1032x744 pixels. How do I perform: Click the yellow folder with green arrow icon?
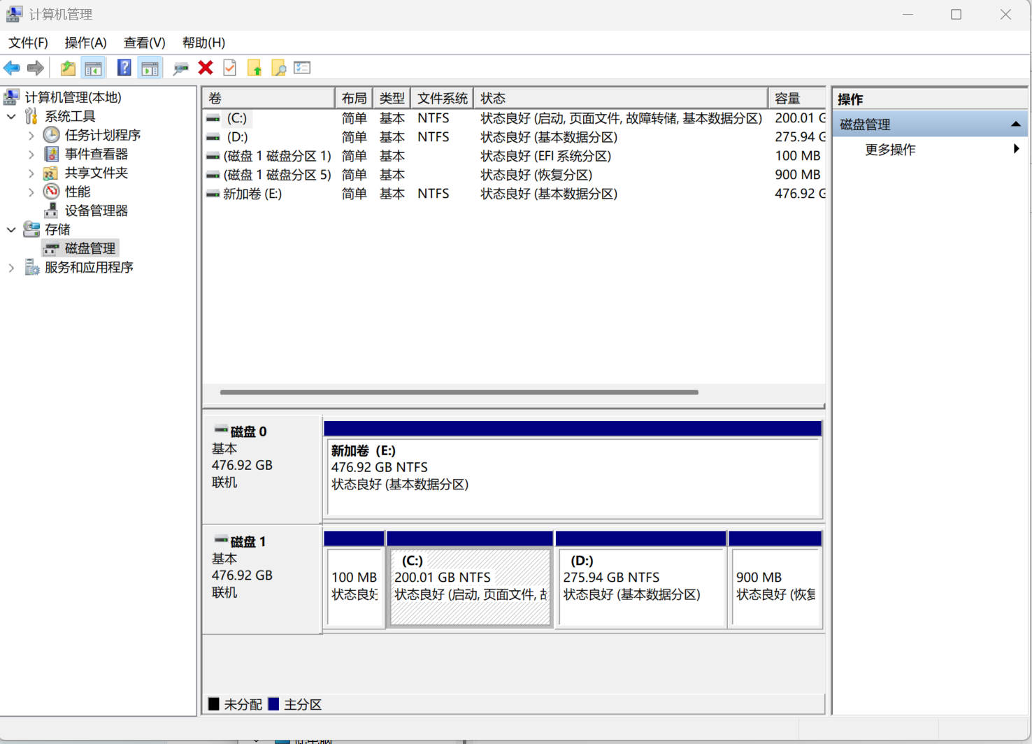[254, 68]
